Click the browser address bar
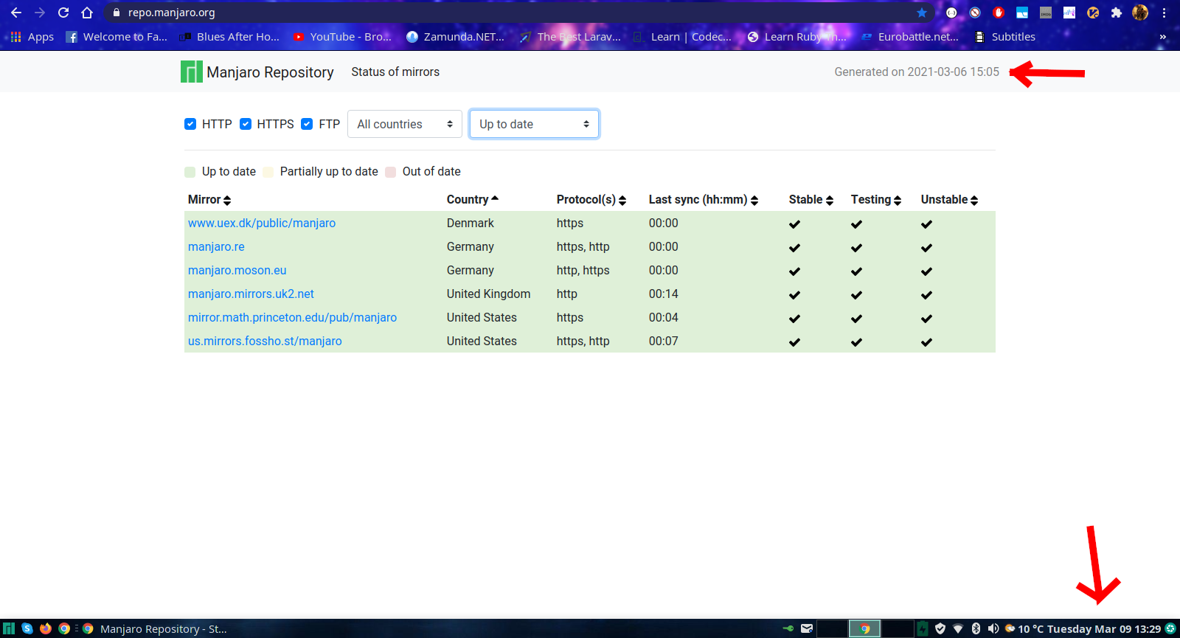The image size is (1180, 638). 516,13
